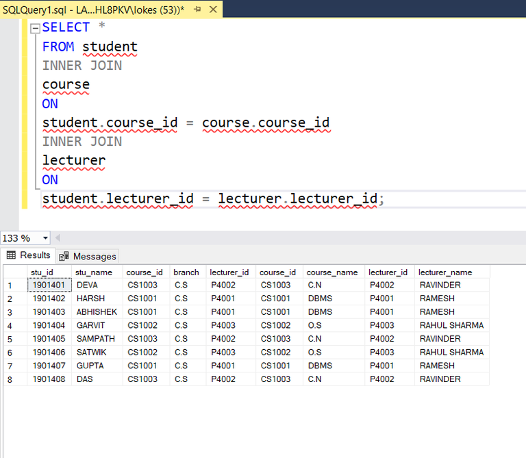The width and height of the screenshot is (526, 458).
Task: Open the 133 % zoom dropdown
Action: 45,238
